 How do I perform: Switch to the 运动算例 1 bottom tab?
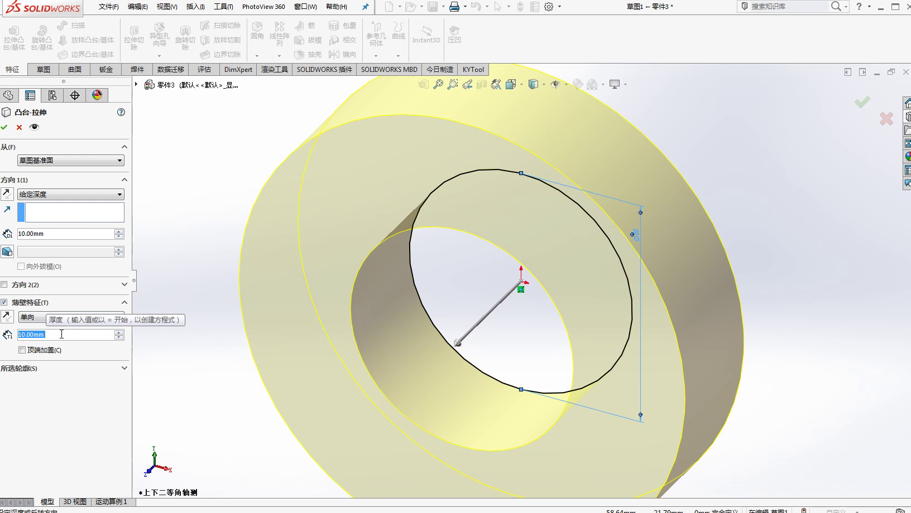click(x=111, y=502)
